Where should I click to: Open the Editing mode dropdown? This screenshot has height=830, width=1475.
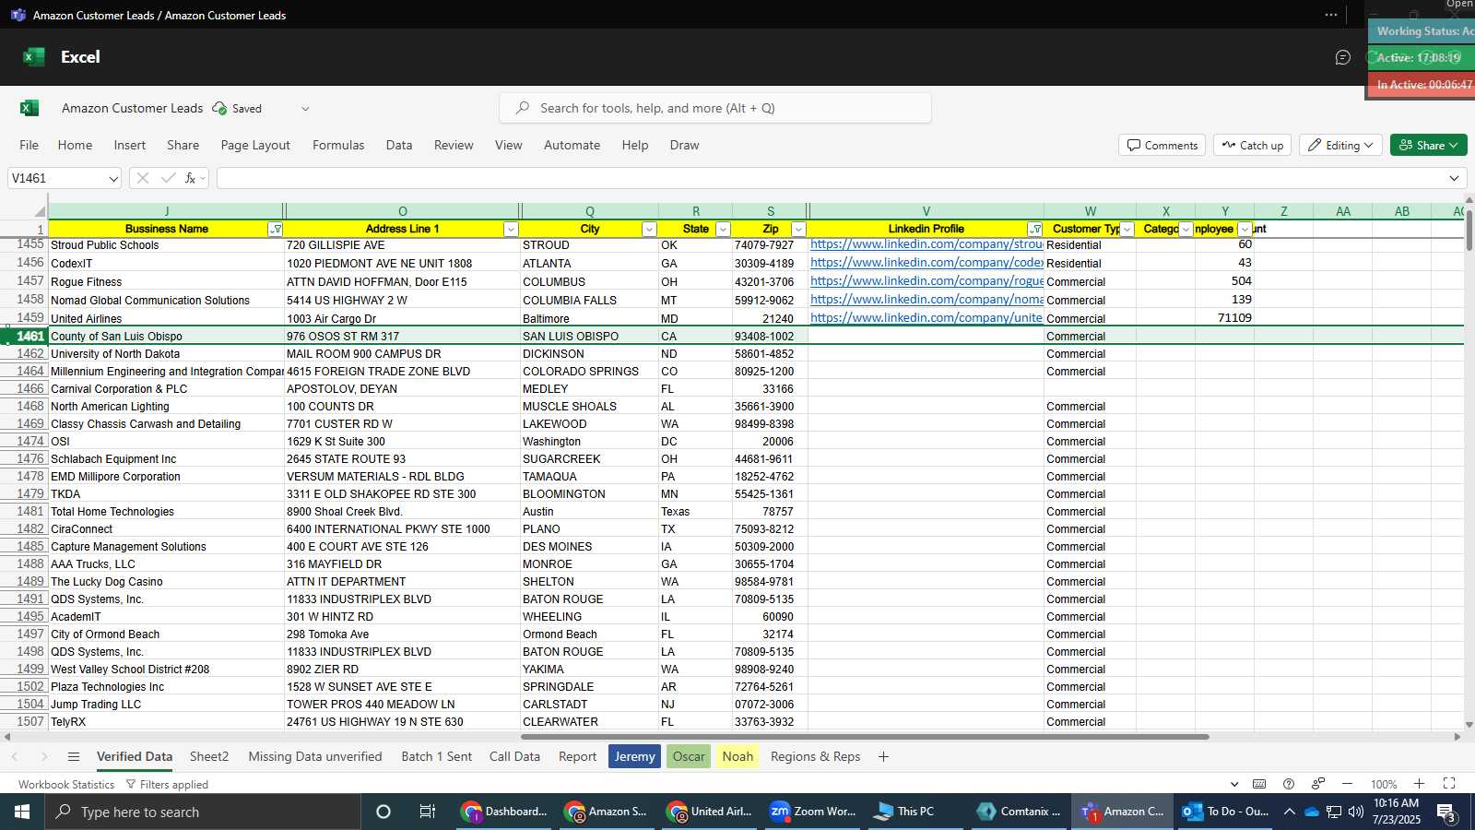click(x=1341, y=145)
